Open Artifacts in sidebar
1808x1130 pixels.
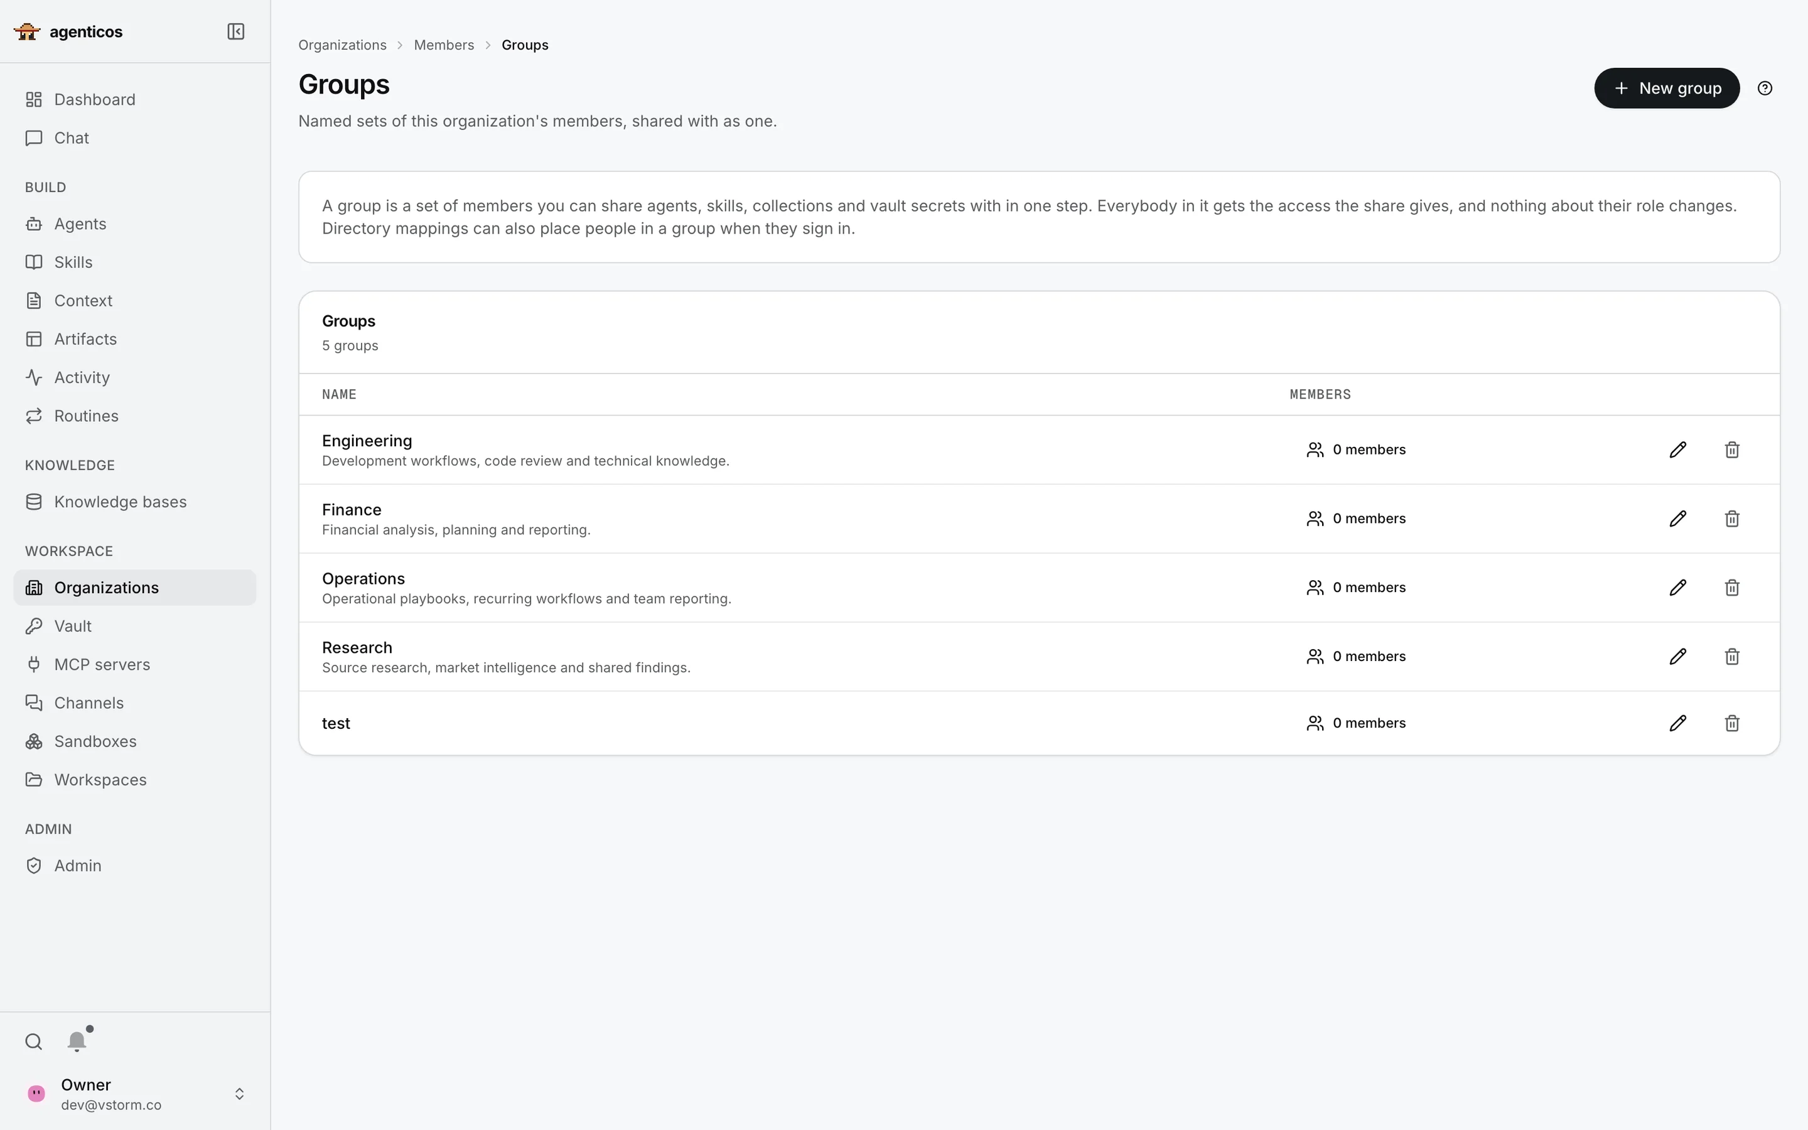pyautogui.click(x=134, y=339)
